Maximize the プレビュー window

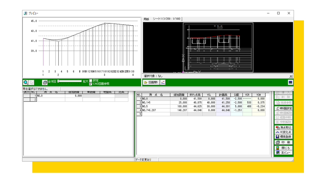[x=278, y=13]
